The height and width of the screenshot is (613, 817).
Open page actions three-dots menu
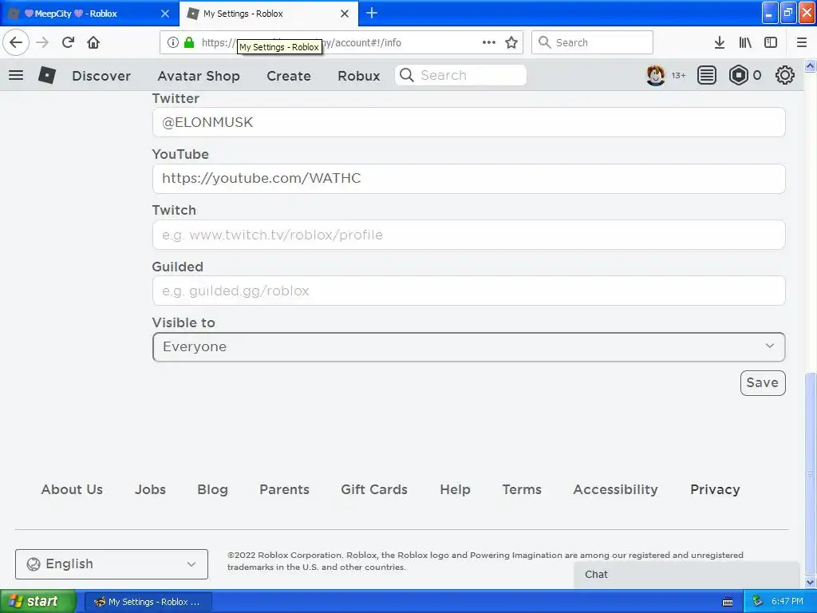point(489,42)
